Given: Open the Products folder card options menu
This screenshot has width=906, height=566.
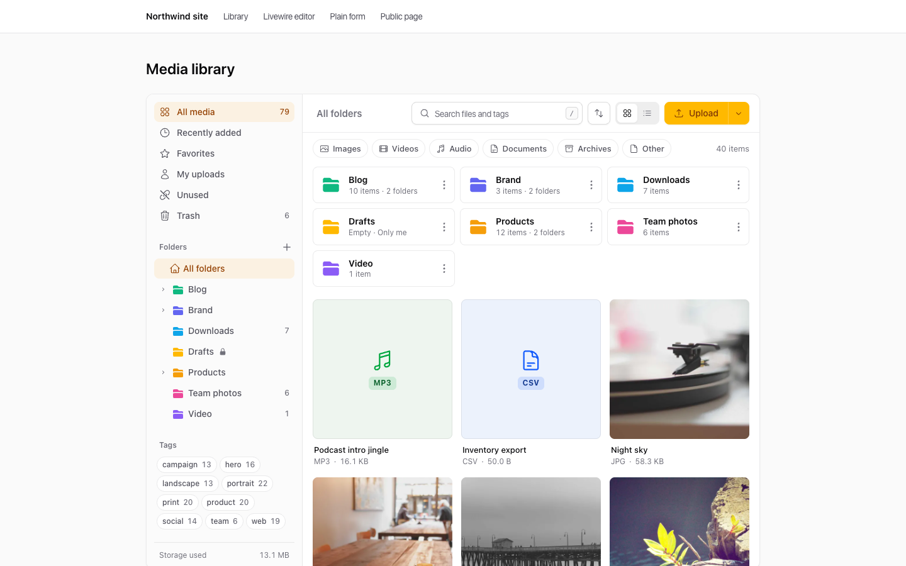Looking at the screenshot, I should [x=591, y=227].
